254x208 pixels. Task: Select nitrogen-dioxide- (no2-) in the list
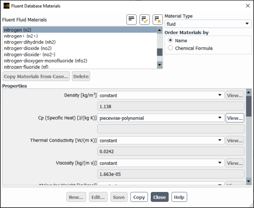pos(80,54)
